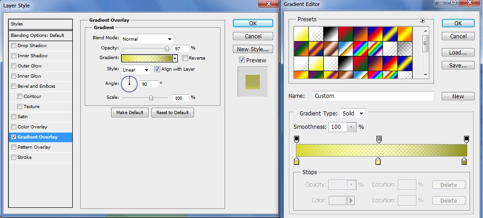Open the Satin settings row
This screenshot has height=218, width=483.
[41, 117]
